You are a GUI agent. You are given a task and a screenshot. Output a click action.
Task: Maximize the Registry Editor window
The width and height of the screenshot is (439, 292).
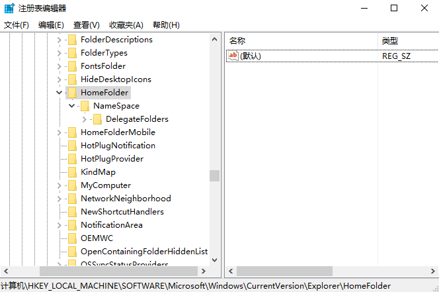(x=394, y=8)
